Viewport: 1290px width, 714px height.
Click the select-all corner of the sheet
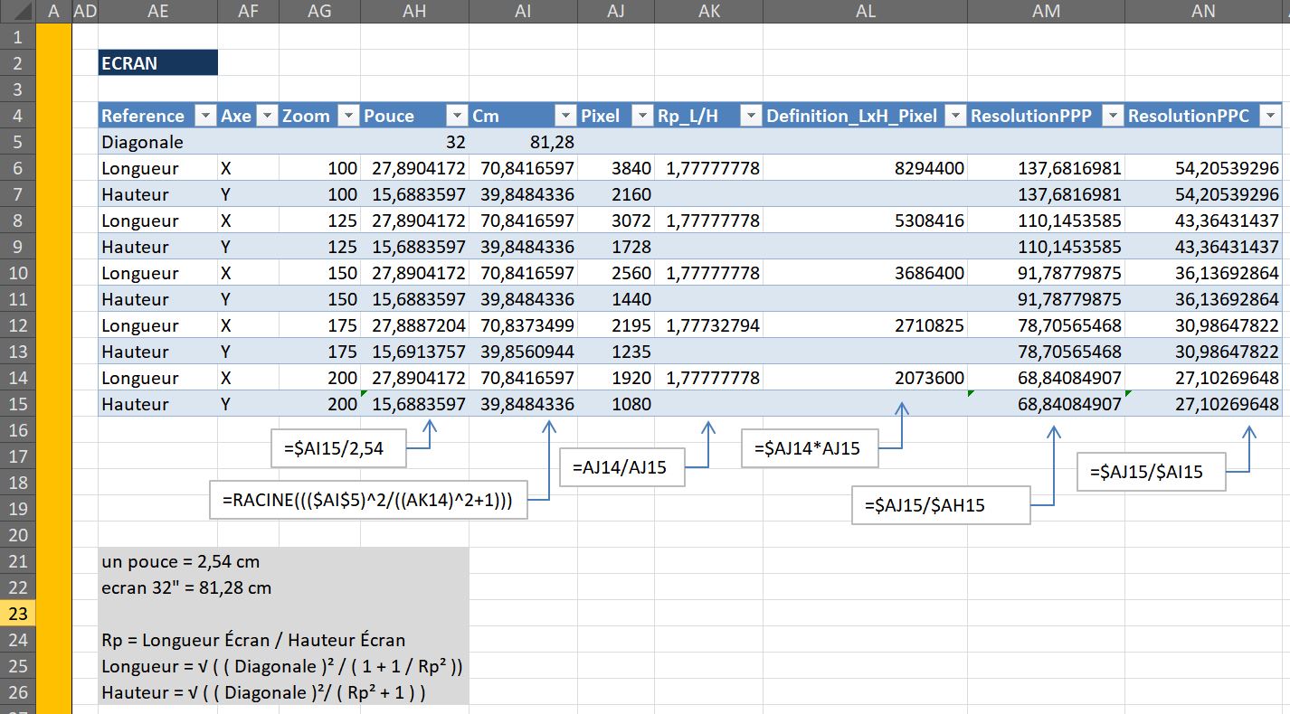pyautogui.click(x=17, y=11)
